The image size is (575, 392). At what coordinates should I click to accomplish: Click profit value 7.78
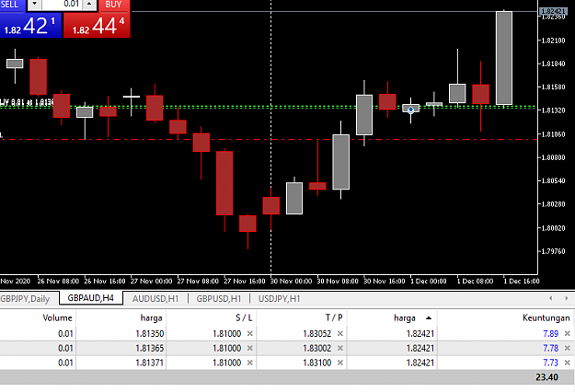coord(550,348)
